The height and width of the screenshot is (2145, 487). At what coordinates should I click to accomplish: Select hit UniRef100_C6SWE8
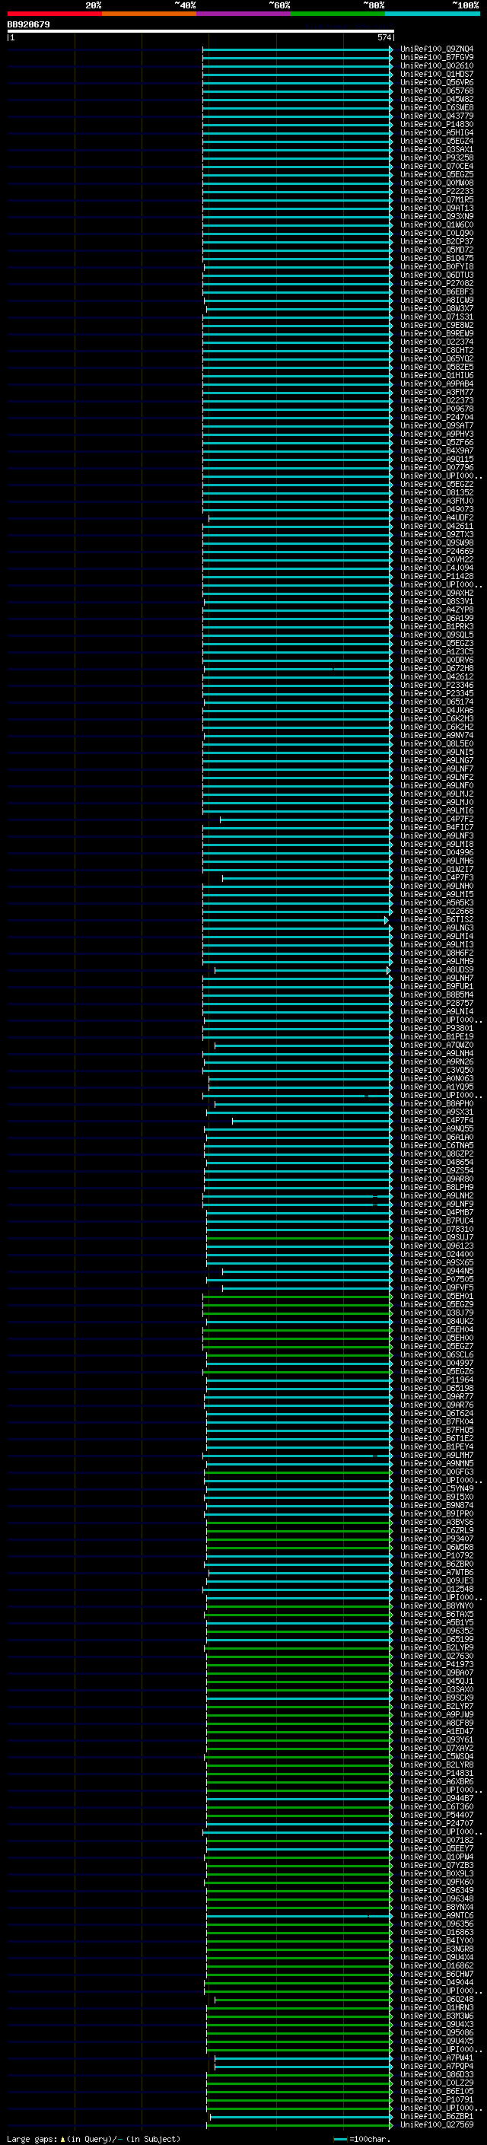point(437,107)
